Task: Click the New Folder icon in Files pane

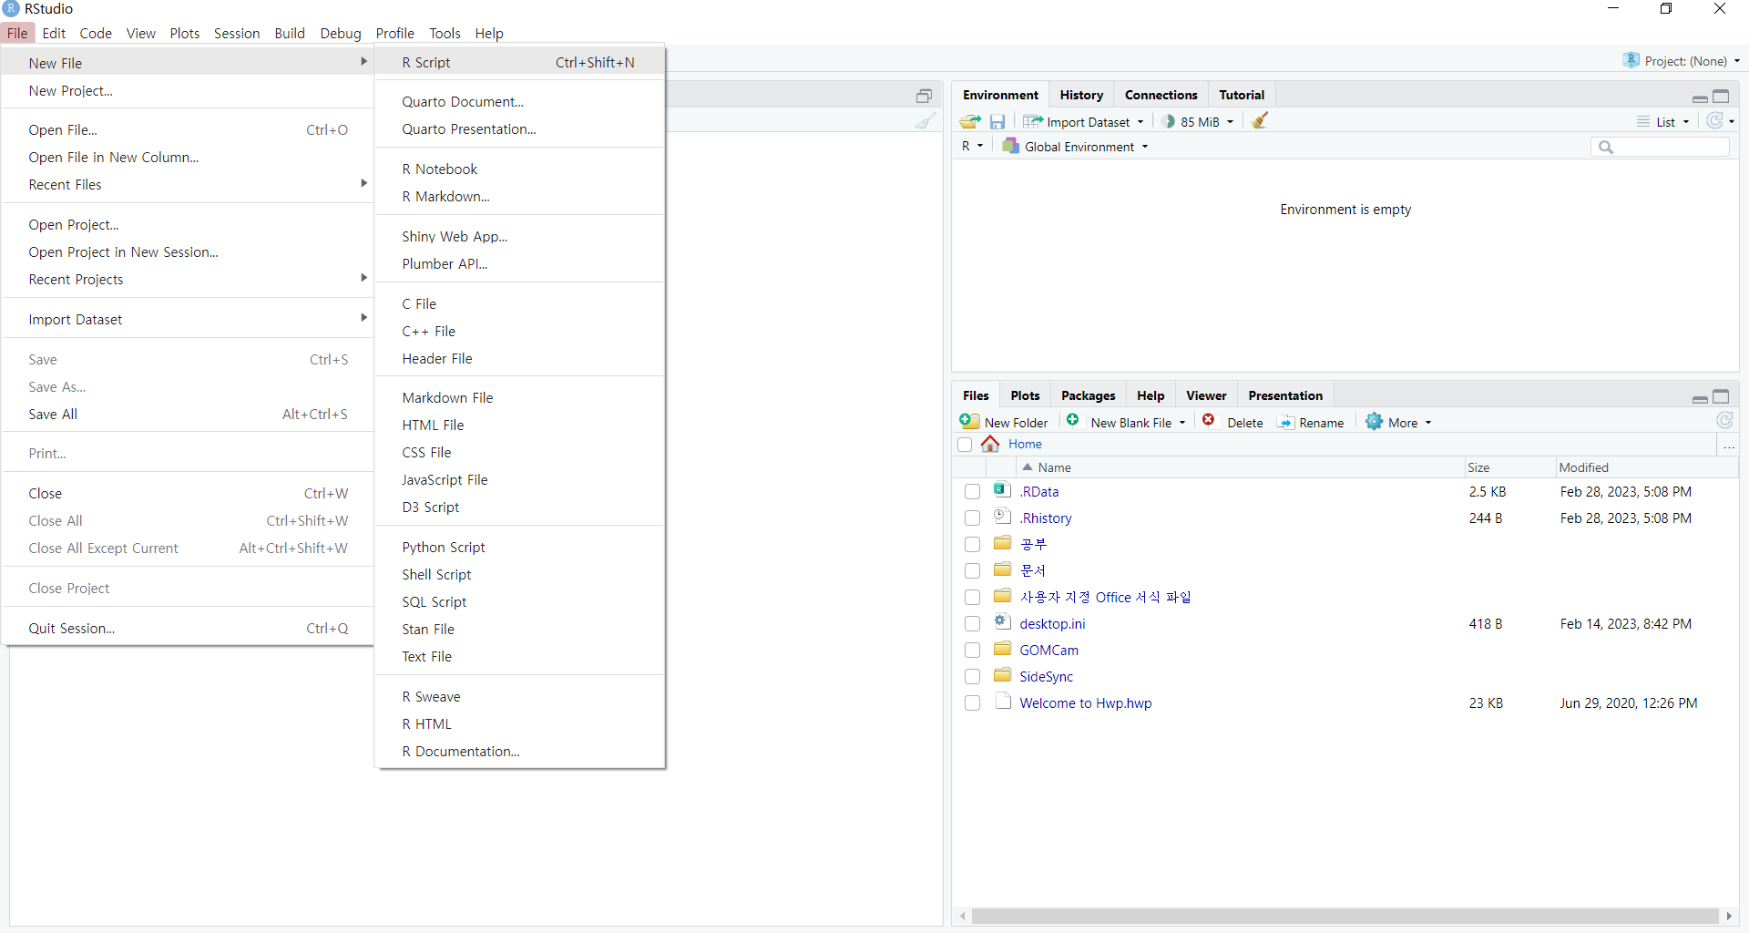Action: pyautogui.click(x=969, y=421)
